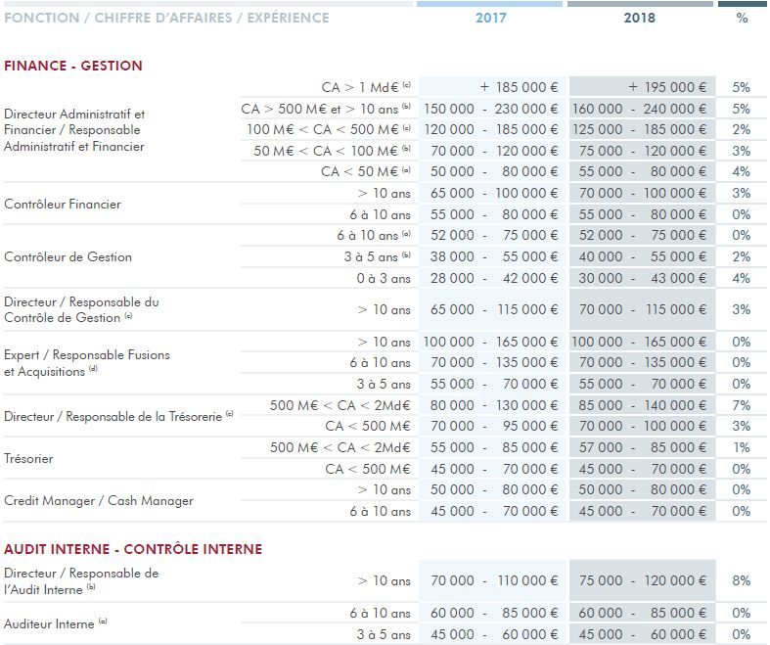Select '57 000 - 85 000 €' cell
Image resolution: width=770 pixels, height=645 pixels.
643,447
